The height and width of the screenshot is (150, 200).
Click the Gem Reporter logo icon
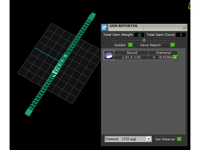pos(104,27)
